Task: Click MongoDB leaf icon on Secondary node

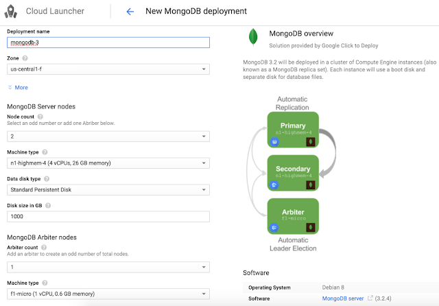Action: 311,185
